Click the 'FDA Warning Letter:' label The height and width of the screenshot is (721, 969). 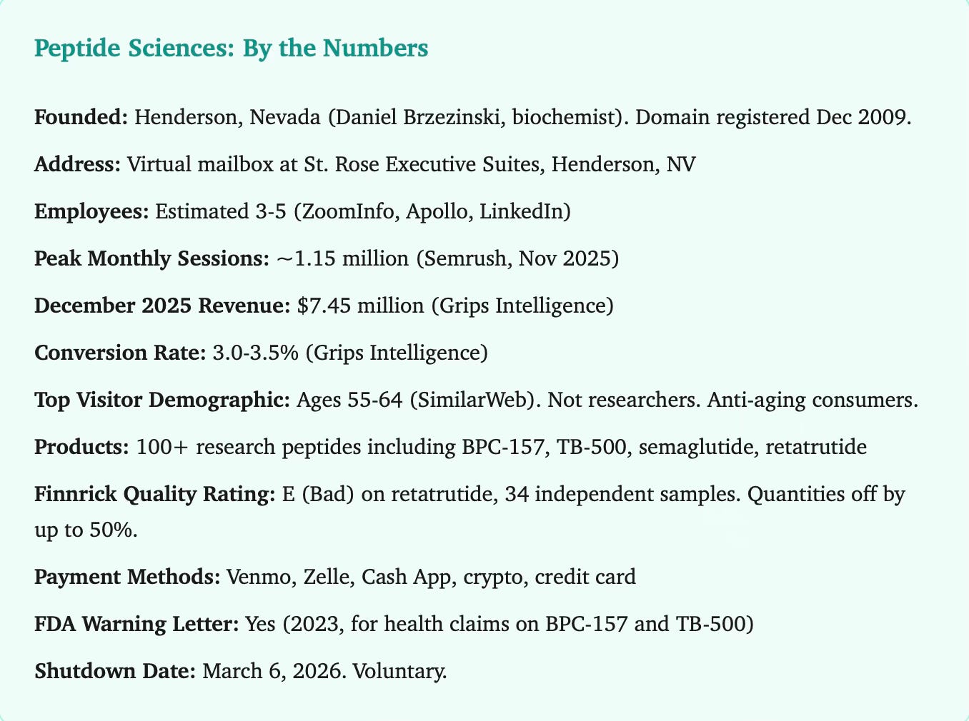tap(136, 623)
